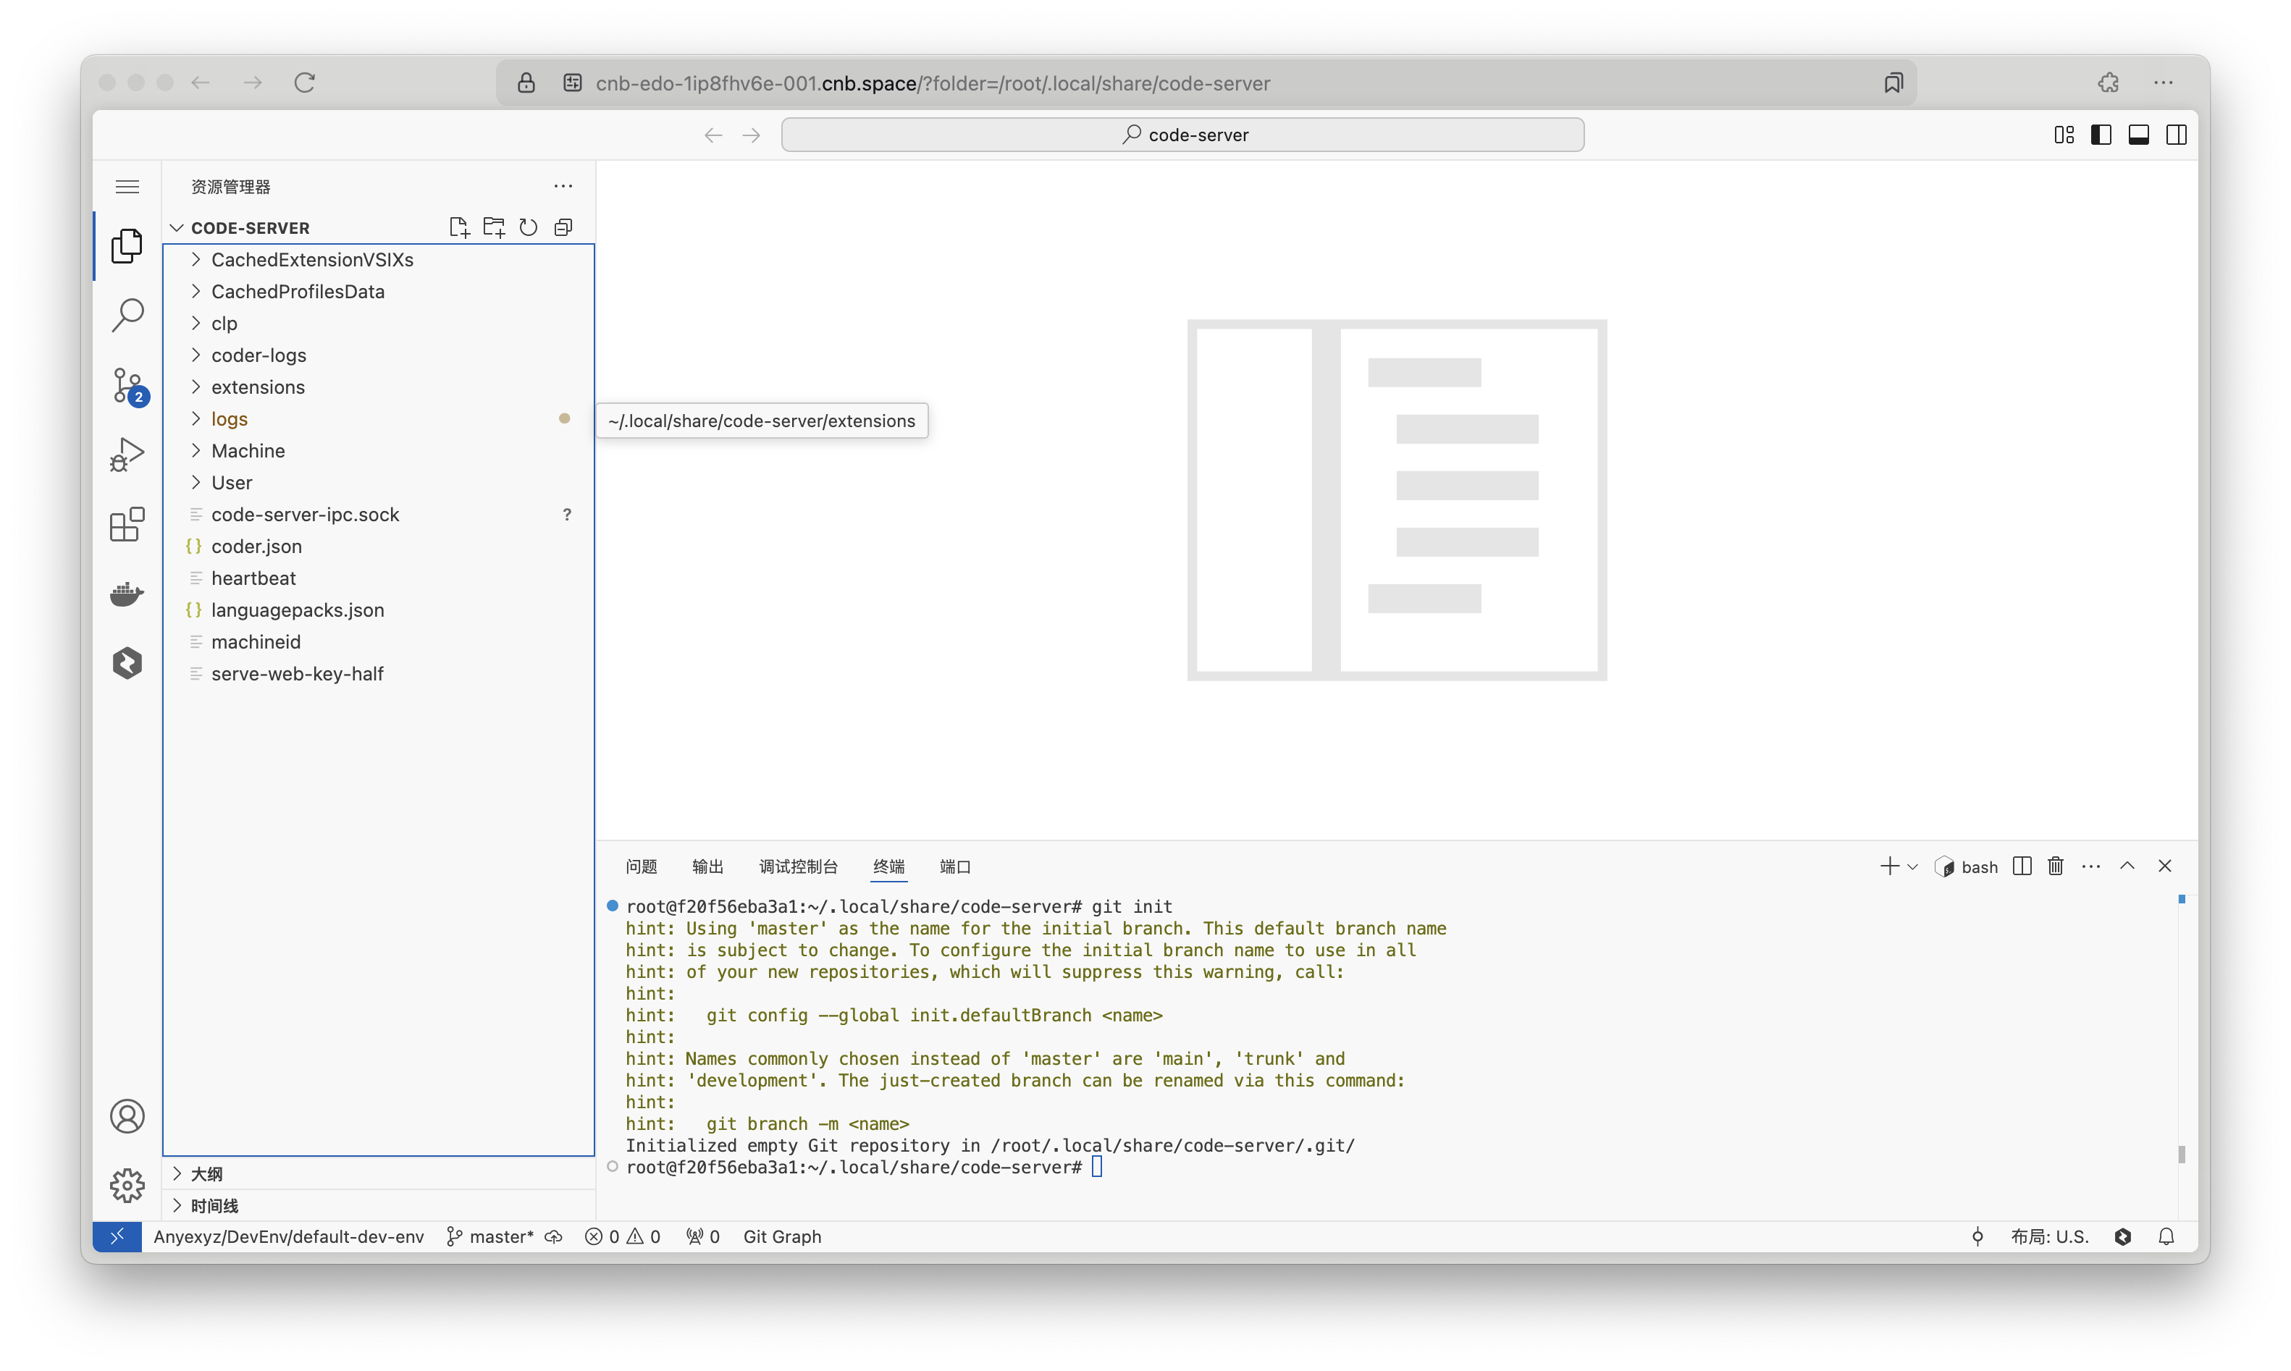Toggle the secondary sidebar visibility
2291x1371 pixels.
point(2177,135)
